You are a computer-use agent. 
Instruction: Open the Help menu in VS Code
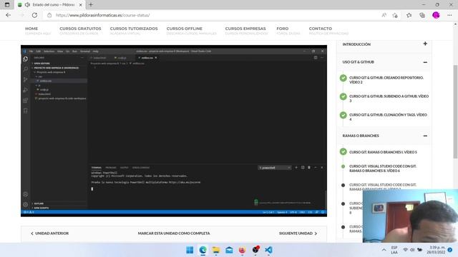(x=95, y=51)
